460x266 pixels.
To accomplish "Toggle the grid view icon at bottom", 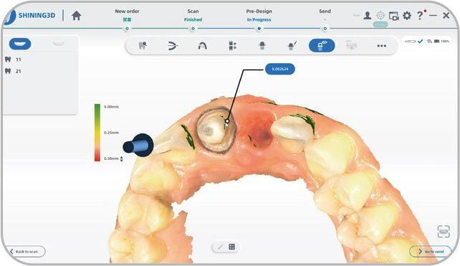I will coord(231,247).
